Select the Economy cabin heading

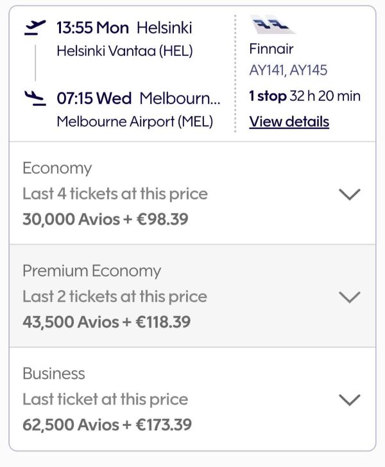pyautogui.click(x=57, y=168)
